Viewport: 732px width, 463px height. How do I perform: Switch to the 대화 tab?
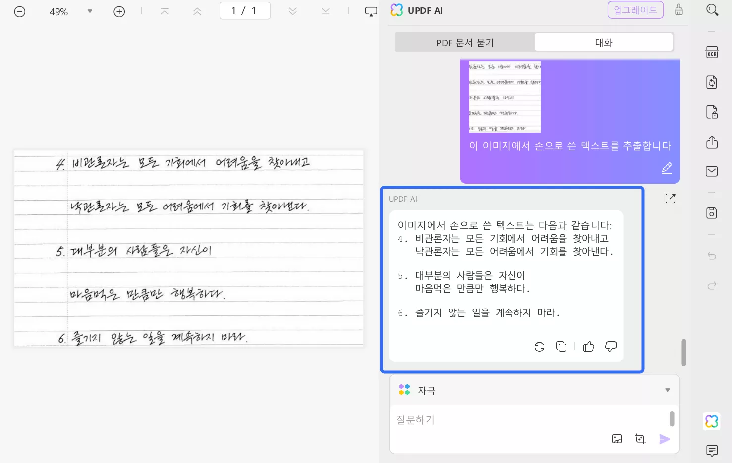point(604,43)
